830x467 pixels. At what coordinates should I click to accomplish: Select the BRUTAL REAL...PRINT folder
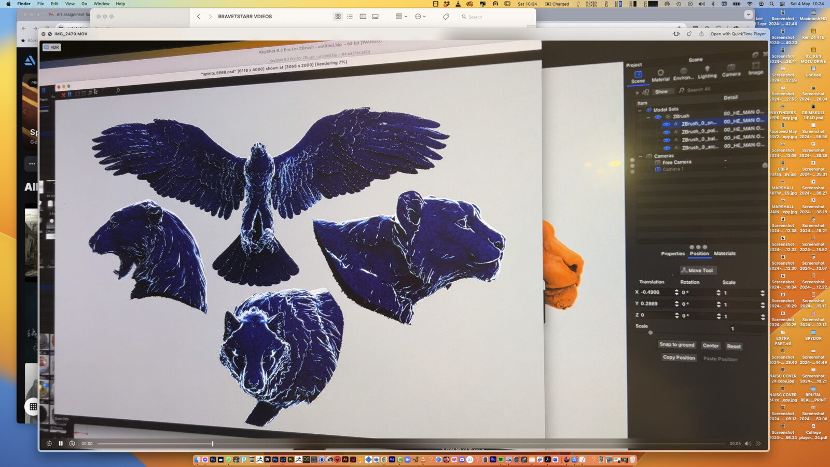point(813,394)
